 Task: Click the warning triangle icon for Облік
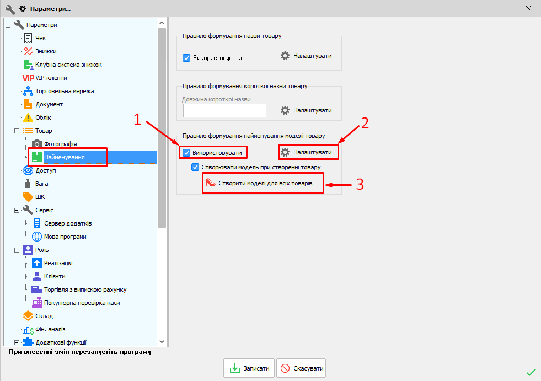pyautogui.click(x=28, y=117)
